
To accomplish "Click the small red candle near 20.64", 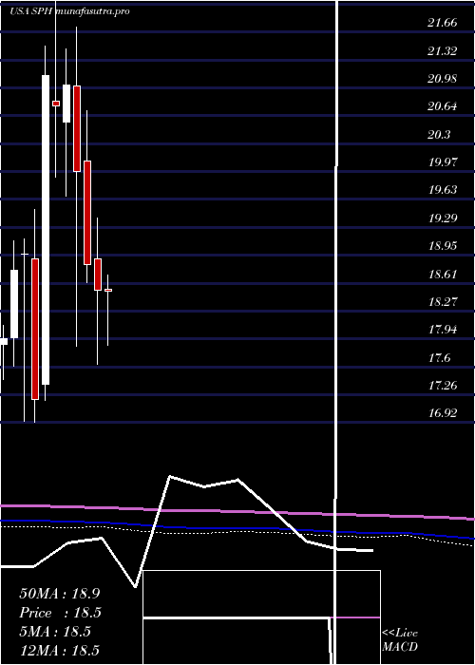I will click(56, 103).
